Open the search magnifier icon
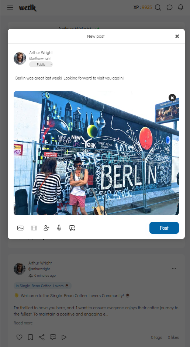The width and height of the screenshot is (190, 347). [x=158, y=7]
